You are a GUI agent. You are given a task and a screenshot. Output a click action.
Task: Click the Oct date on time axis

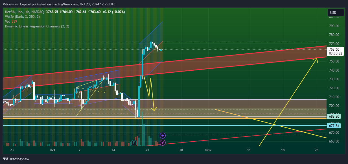(x=52, y=150)
